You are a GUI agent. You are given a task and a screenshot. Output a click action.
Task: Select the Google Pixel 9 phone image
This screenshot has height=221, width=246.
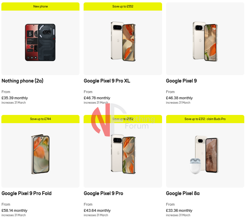(205, 42)
